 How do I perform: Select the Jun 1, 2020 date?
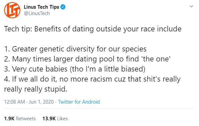[41, 102]
